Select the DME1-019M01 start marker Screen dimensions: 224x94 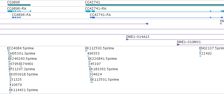point(178,45)
